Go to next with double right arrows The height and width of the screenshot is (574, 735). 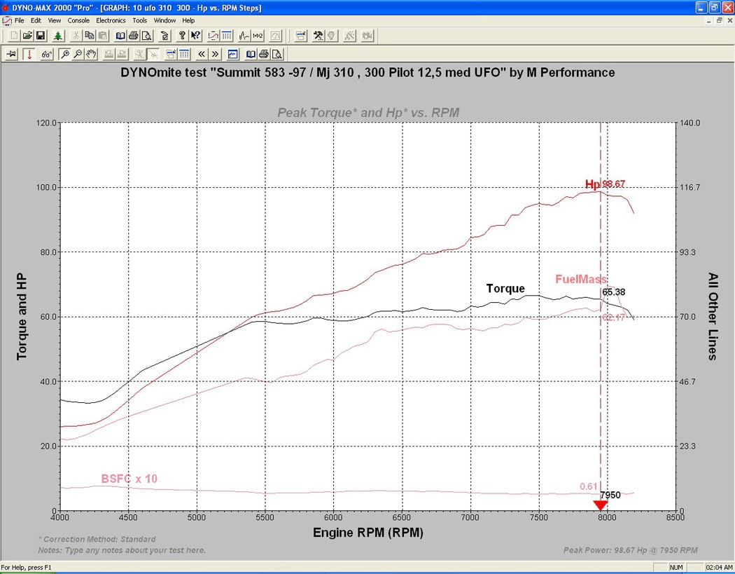pos(215,54)
